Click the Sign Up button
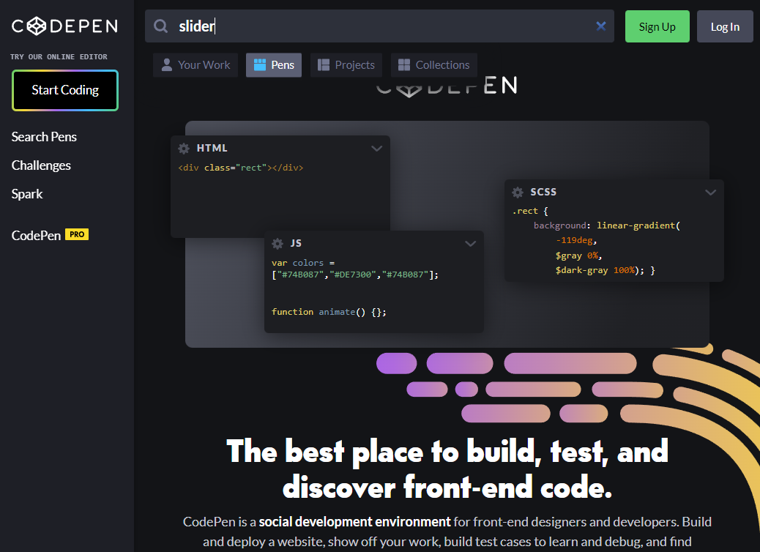 (x=657, y=26)
